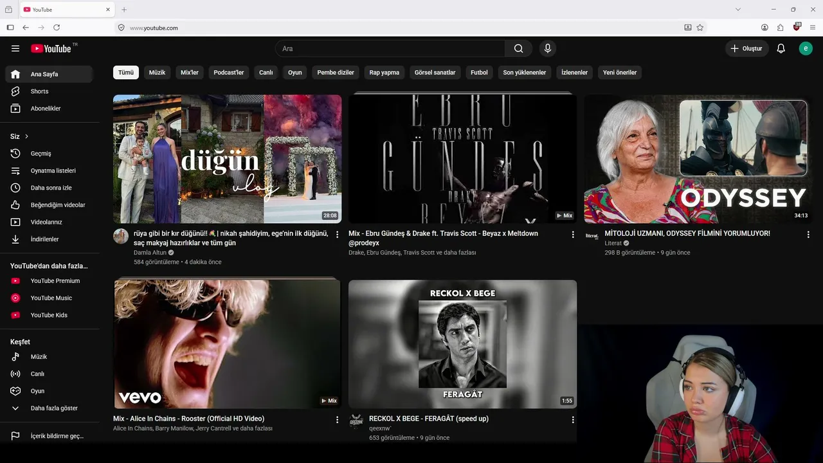Select the Mix'ler filter chip
The width and height of the screenshot is (823, 463).
coord(190,73)
